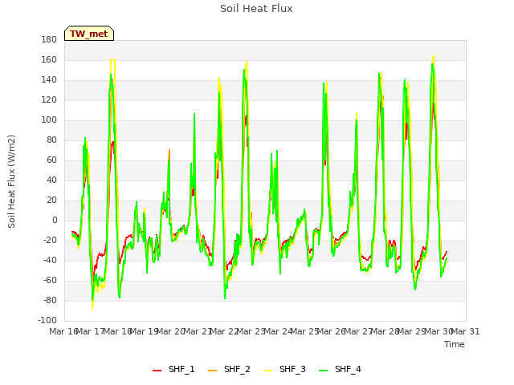
Task: Click the Mar 26 x-axis tick label
Action: 332,331
